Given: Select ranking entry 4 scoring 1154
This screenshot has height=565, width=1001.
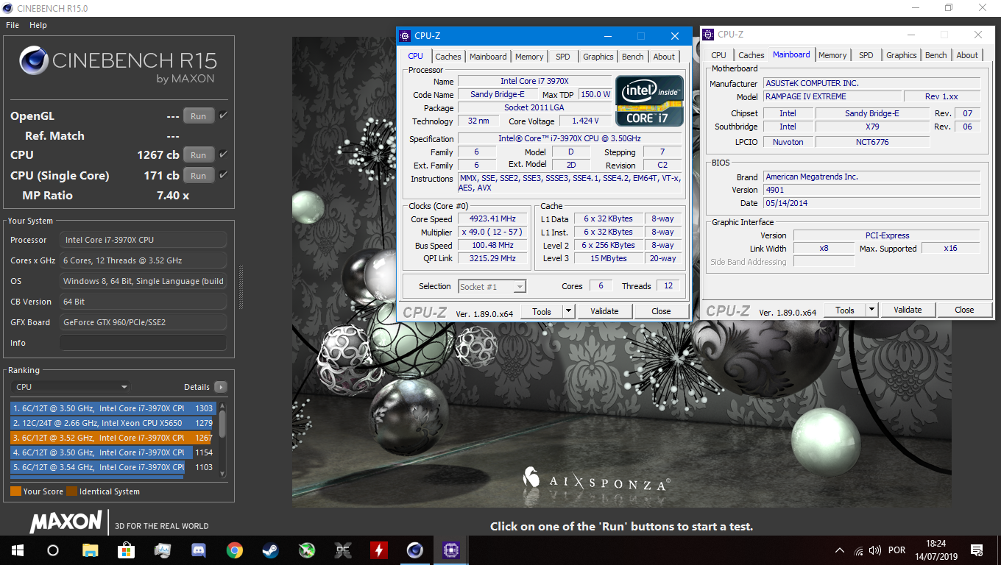Looking at the screenshot, I should (112, 452).
